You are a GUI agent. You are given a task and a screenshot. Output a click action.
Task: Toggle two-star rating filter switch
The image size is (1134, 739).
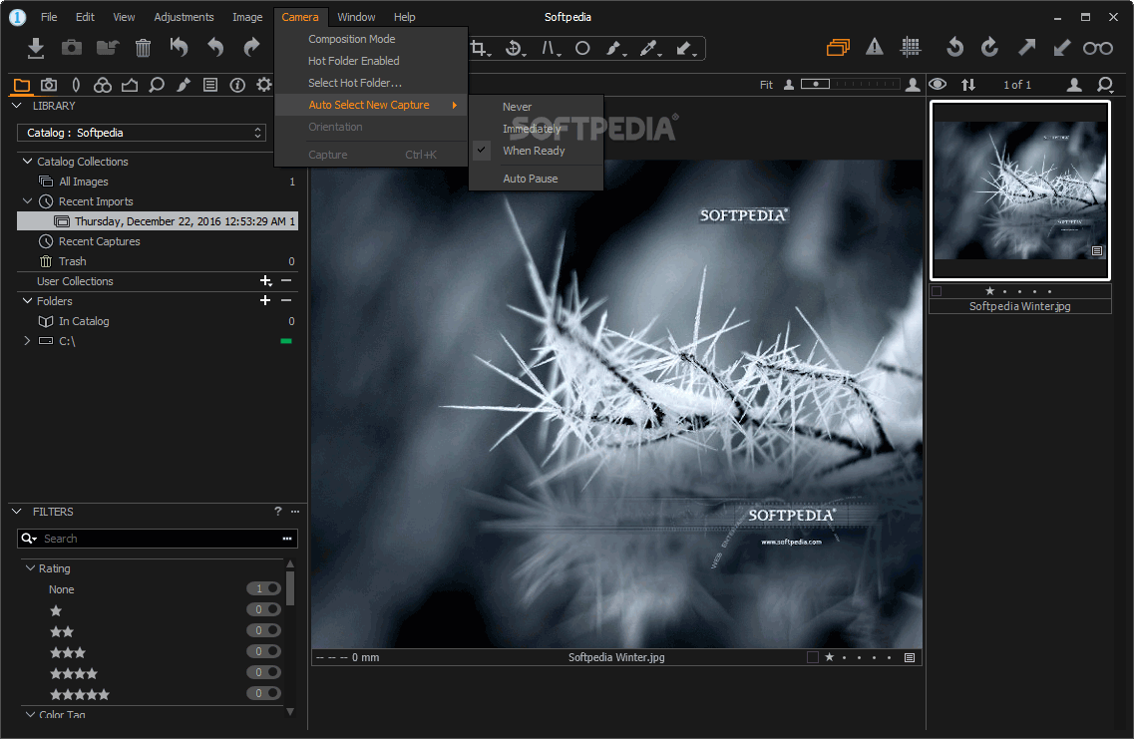point(264,630)
